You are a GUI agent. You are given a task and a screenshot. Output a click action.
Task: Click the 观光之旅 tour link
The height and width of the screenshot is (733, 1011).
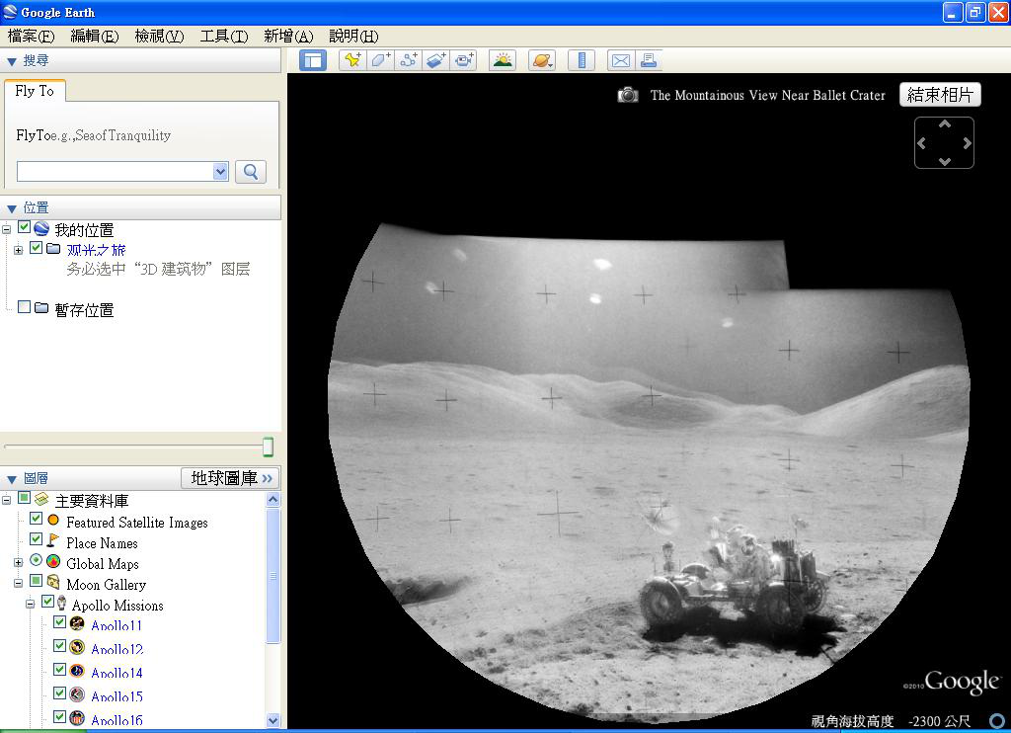click(96, 250)
